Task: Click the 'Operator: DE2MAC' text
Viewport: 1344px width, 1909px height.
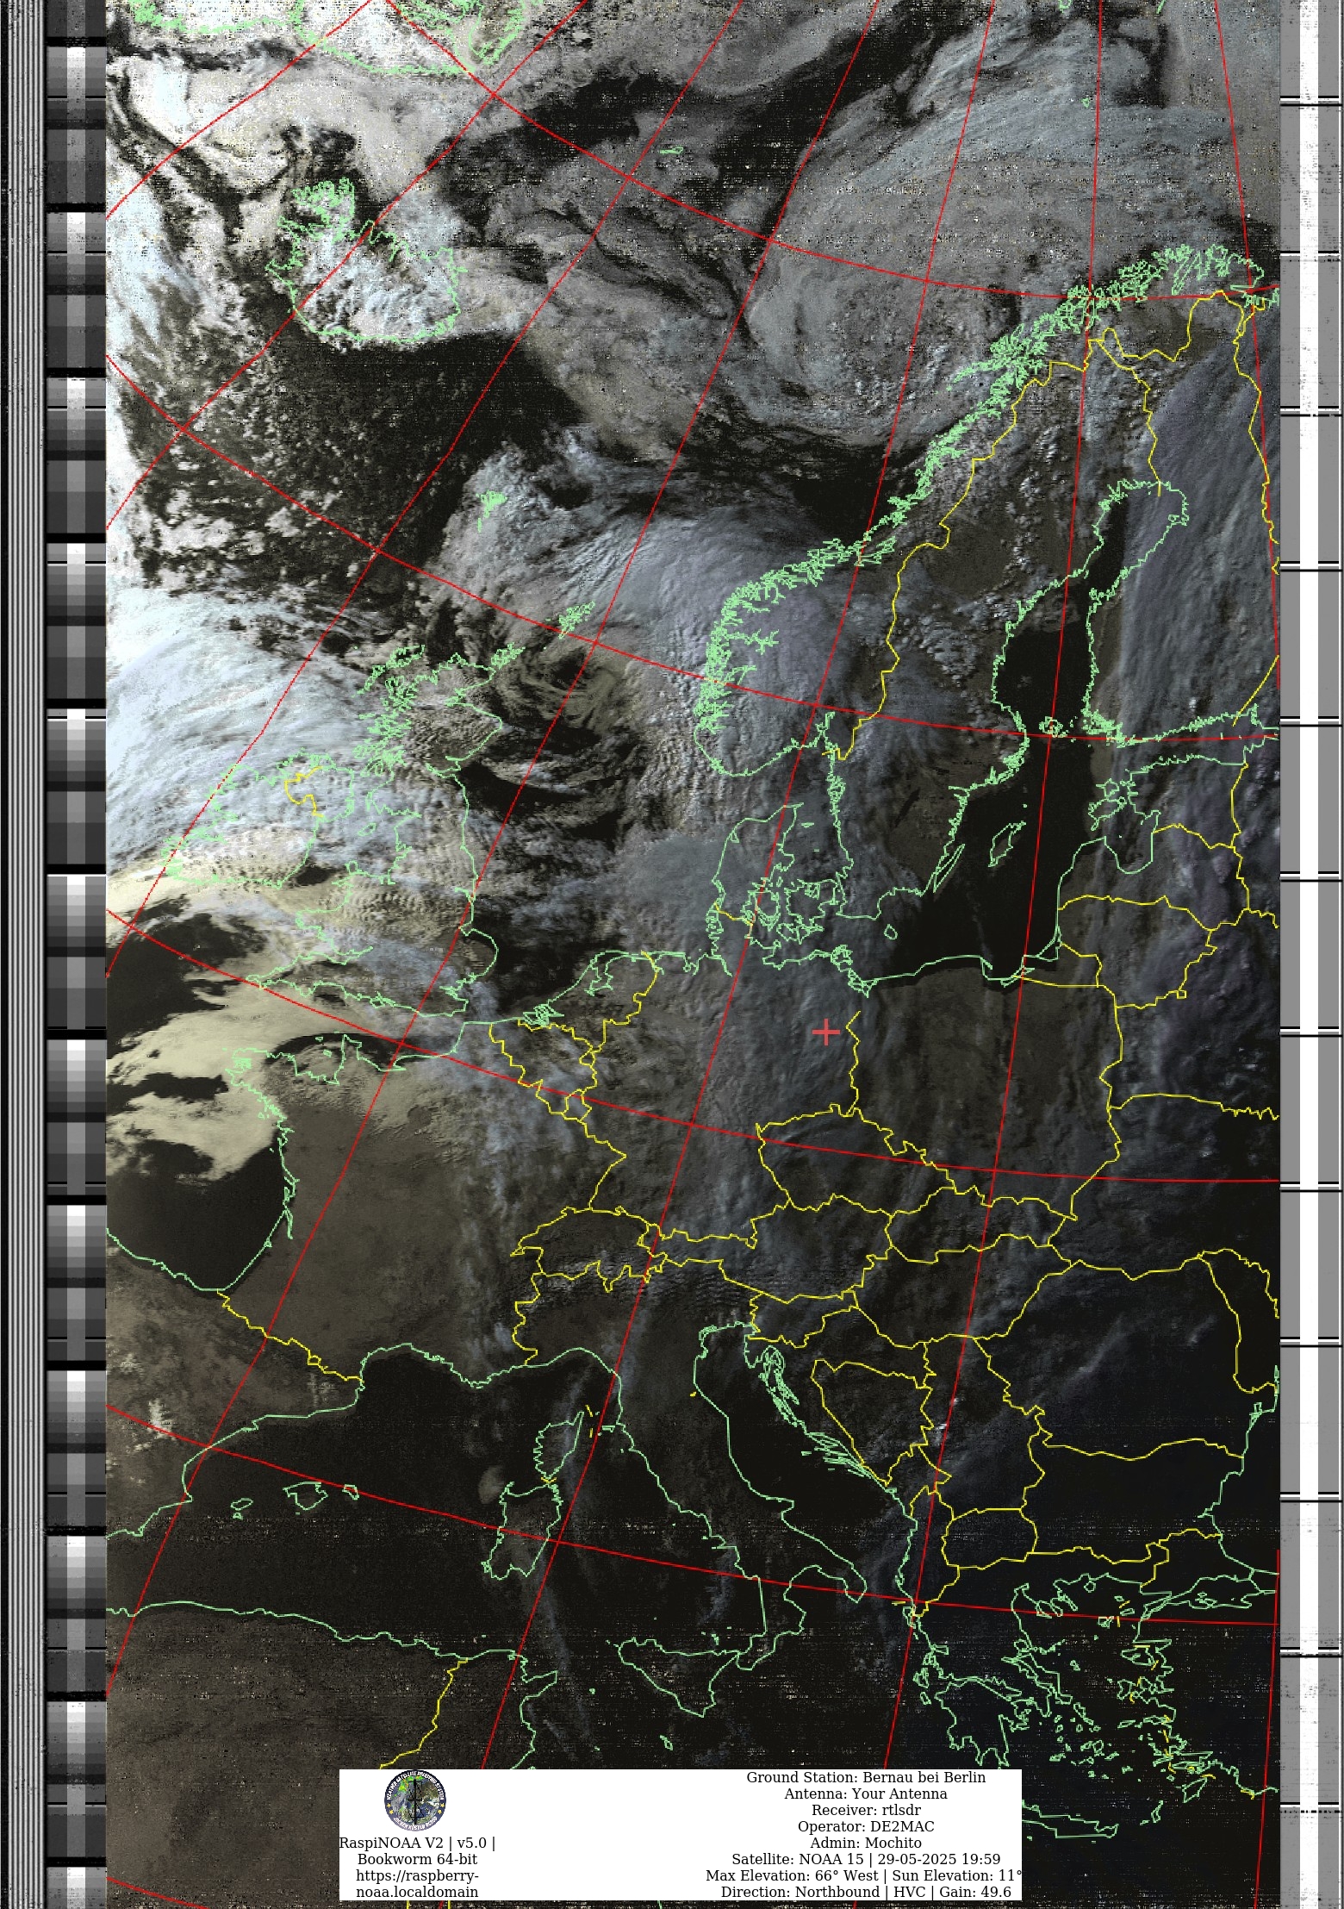Action: pos(865,1826)
